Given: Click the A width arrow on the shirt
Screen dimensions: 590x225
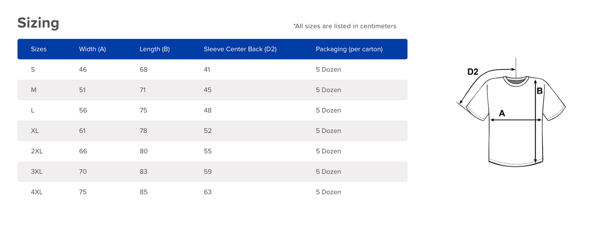Looking at the screenshot, I should 516,120.
